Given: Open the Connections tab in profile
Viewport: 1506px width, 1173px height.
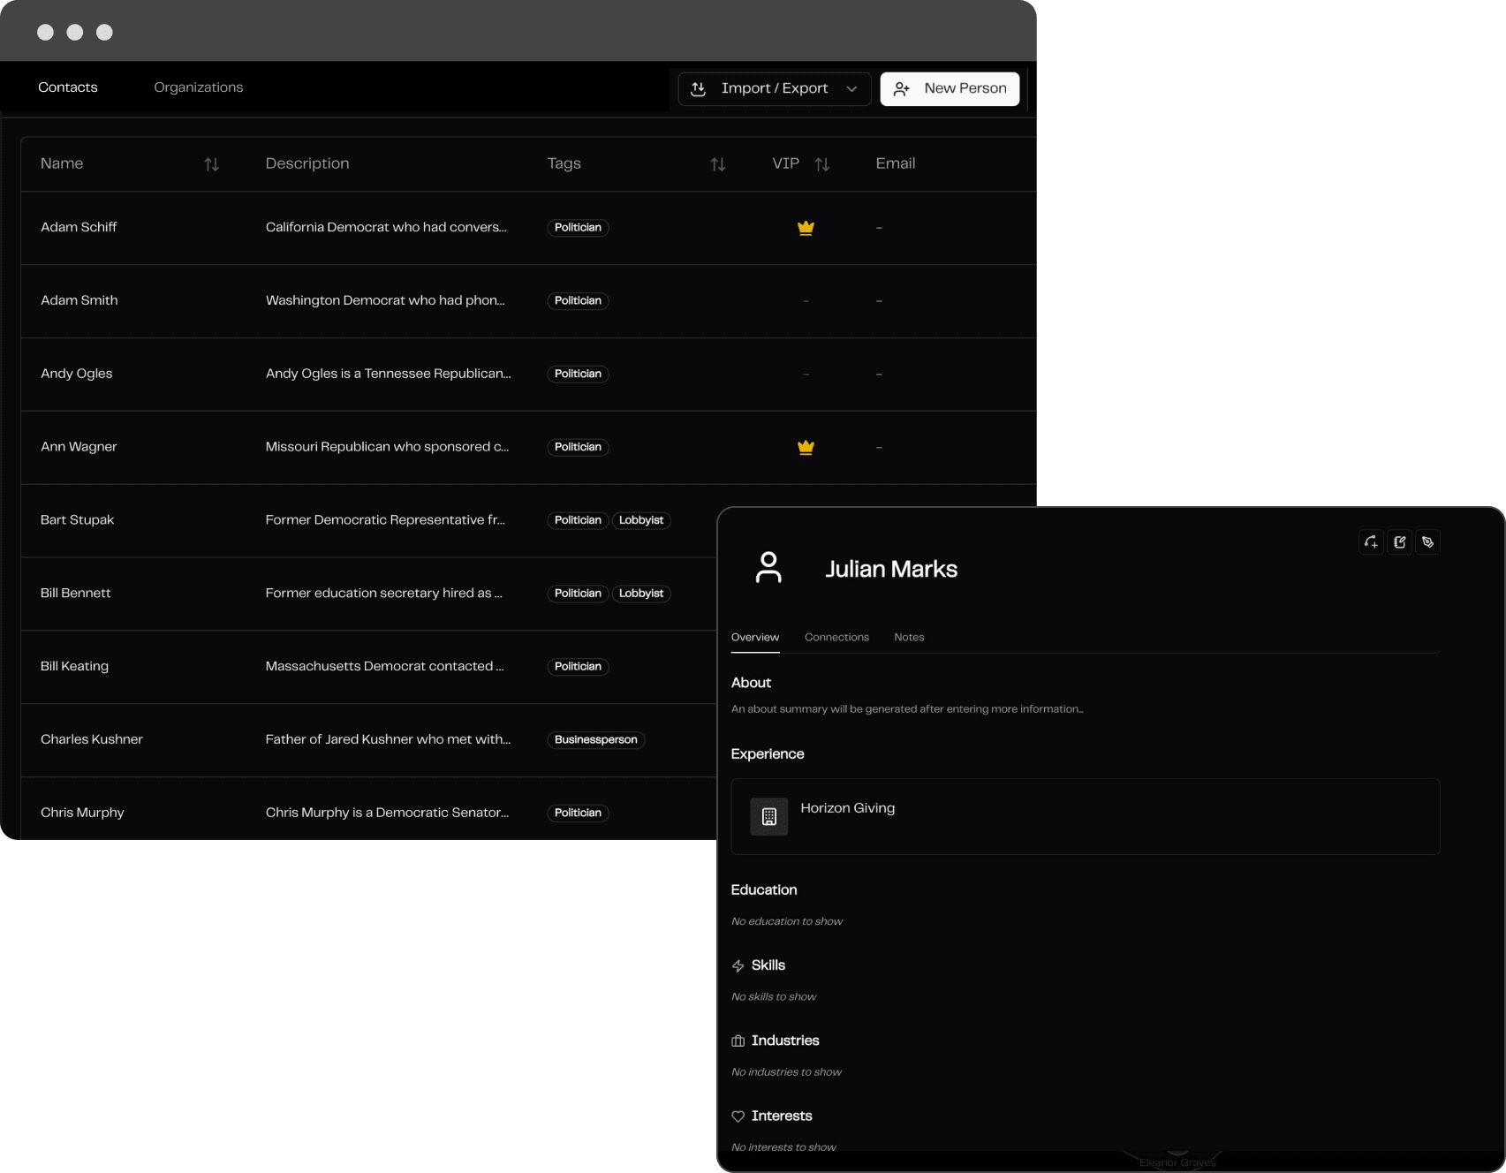Looking at the screenshot, I should 836,637.
